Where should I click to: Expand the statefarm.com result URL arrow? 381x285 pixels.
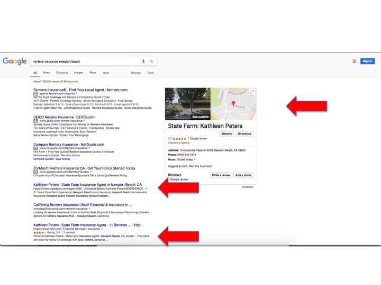click(x=147, y=188)
